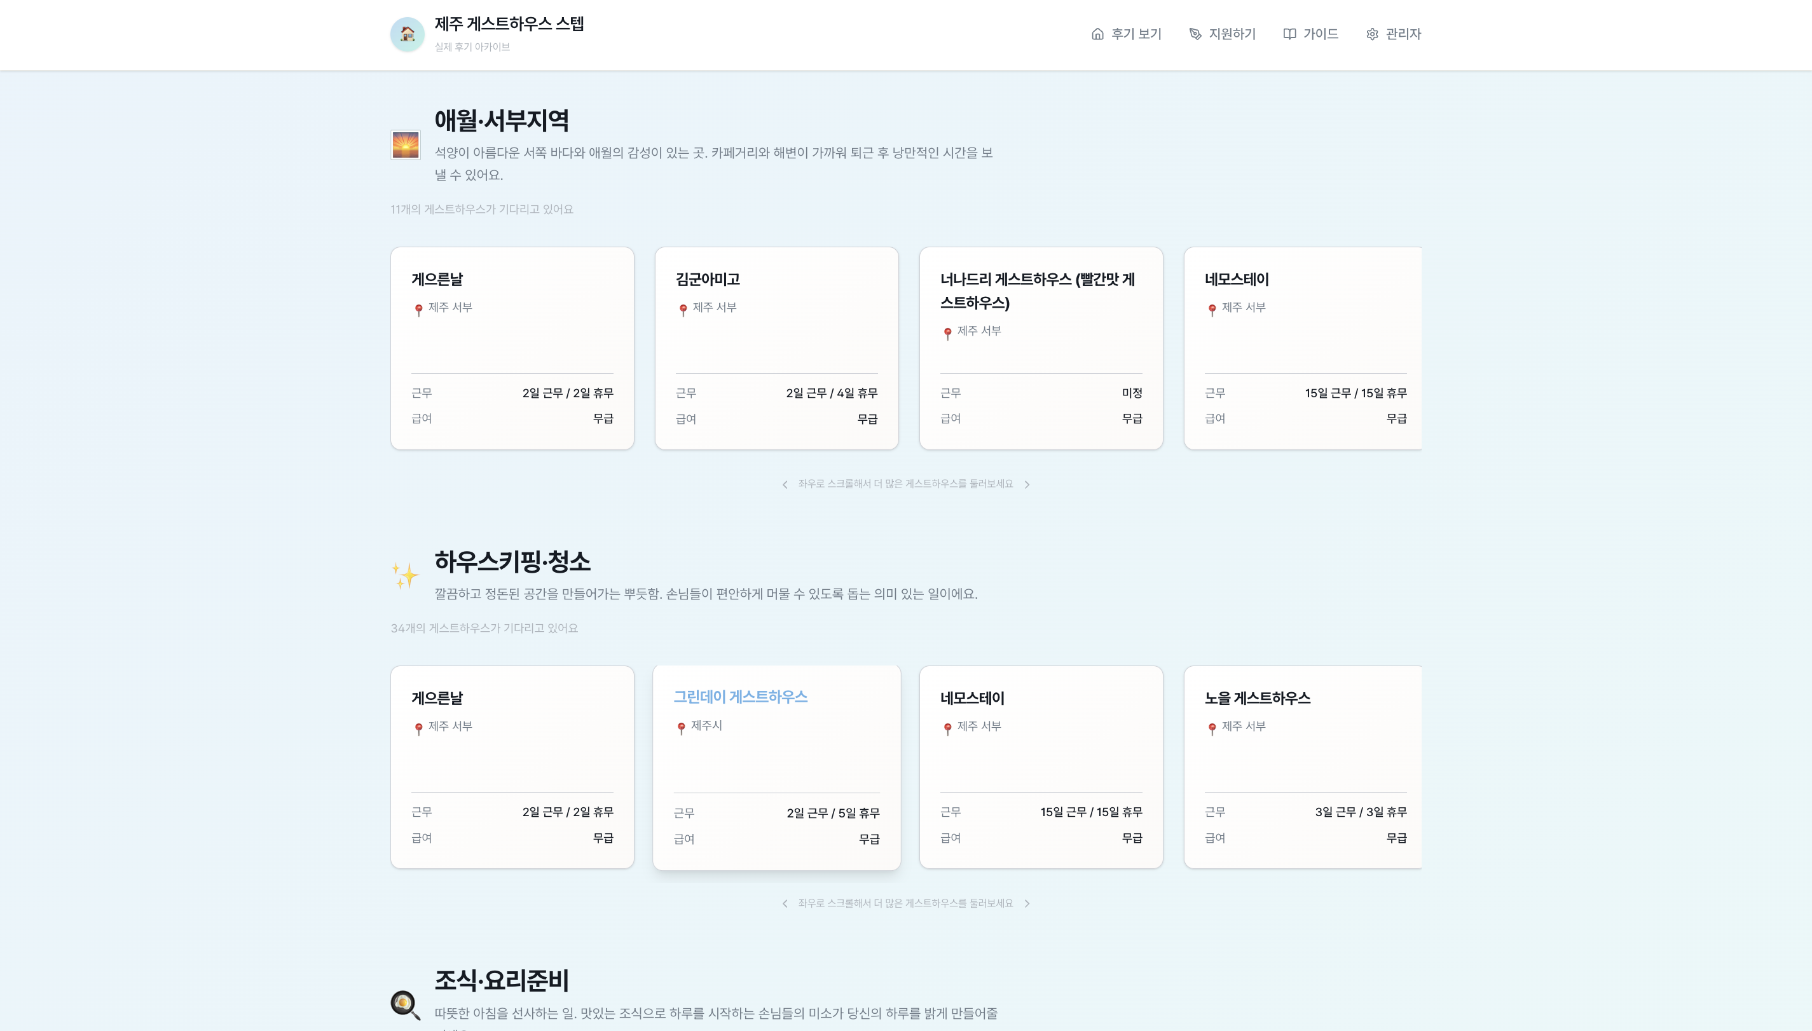Open 노을 게스트하우스 card

[x=1303, y=767]
